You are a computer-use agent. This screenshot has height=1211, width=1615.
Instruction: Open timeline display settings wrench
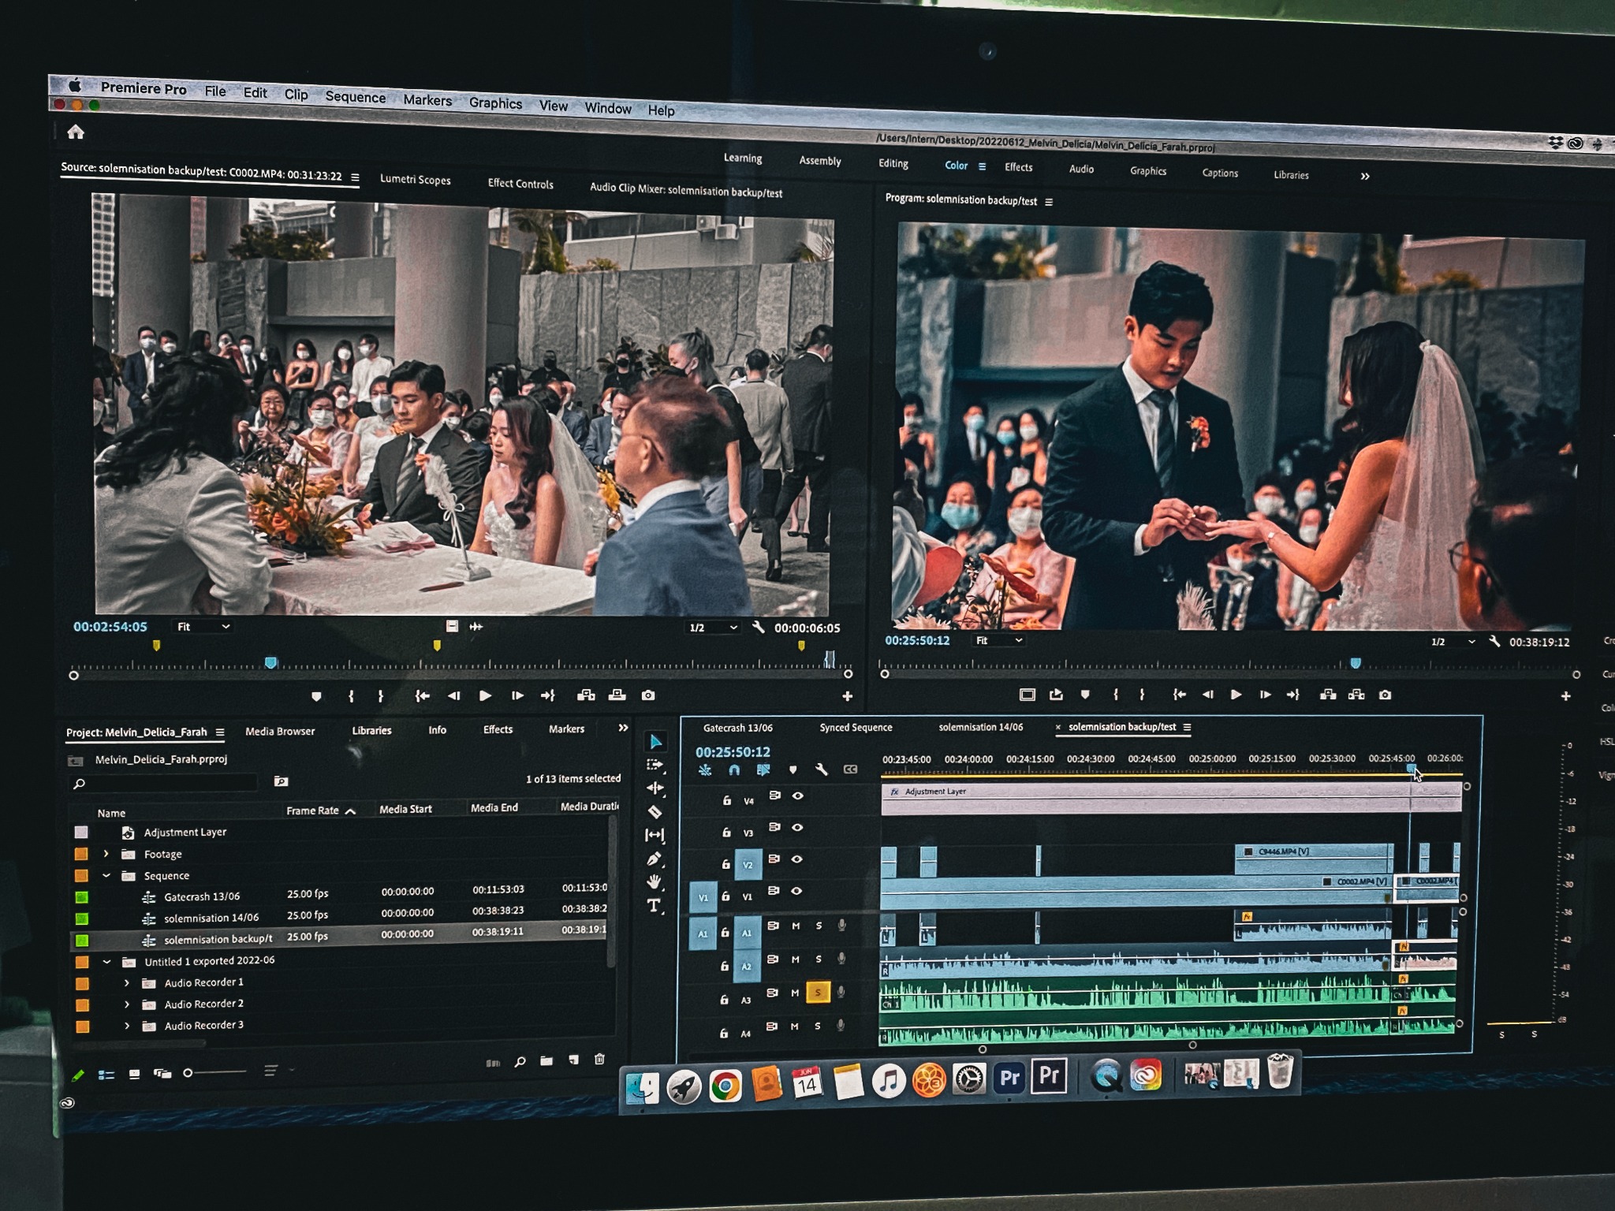(x=821, y=769)
